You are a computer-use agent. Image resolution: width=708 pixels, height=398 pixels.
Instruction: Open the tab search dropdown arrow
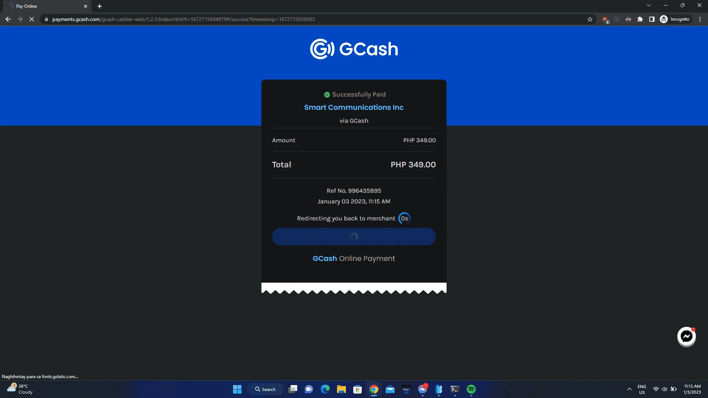[x=649, y=6]
